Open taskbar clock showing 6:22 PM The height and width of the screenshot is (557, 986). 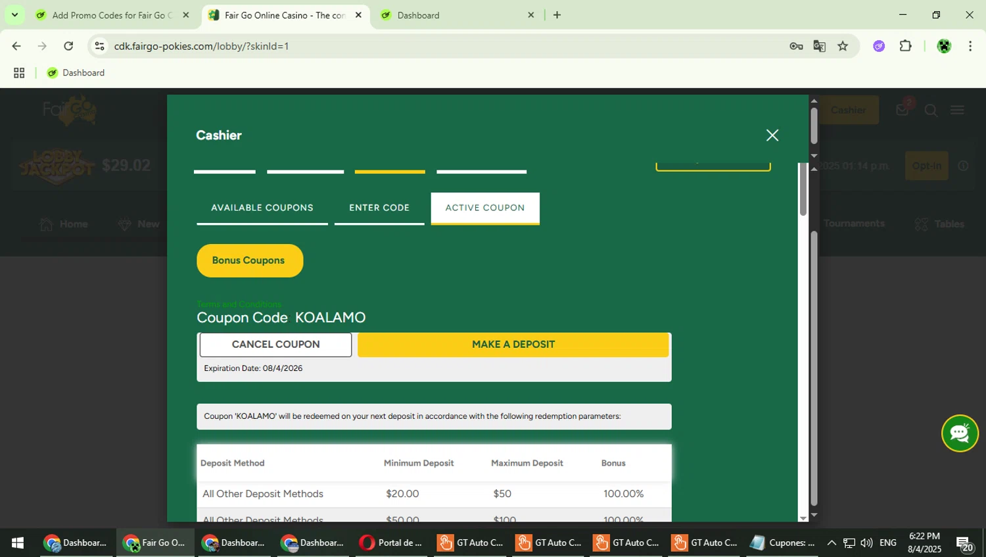924,543
